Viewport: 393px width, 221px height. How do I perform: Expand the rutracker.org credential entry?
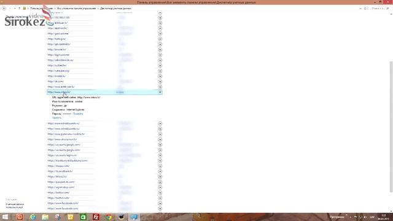[160, 71]
